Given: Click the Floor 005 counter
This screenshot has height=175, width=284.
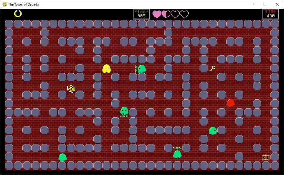Looking at the screenshot, I should (141, 14).
